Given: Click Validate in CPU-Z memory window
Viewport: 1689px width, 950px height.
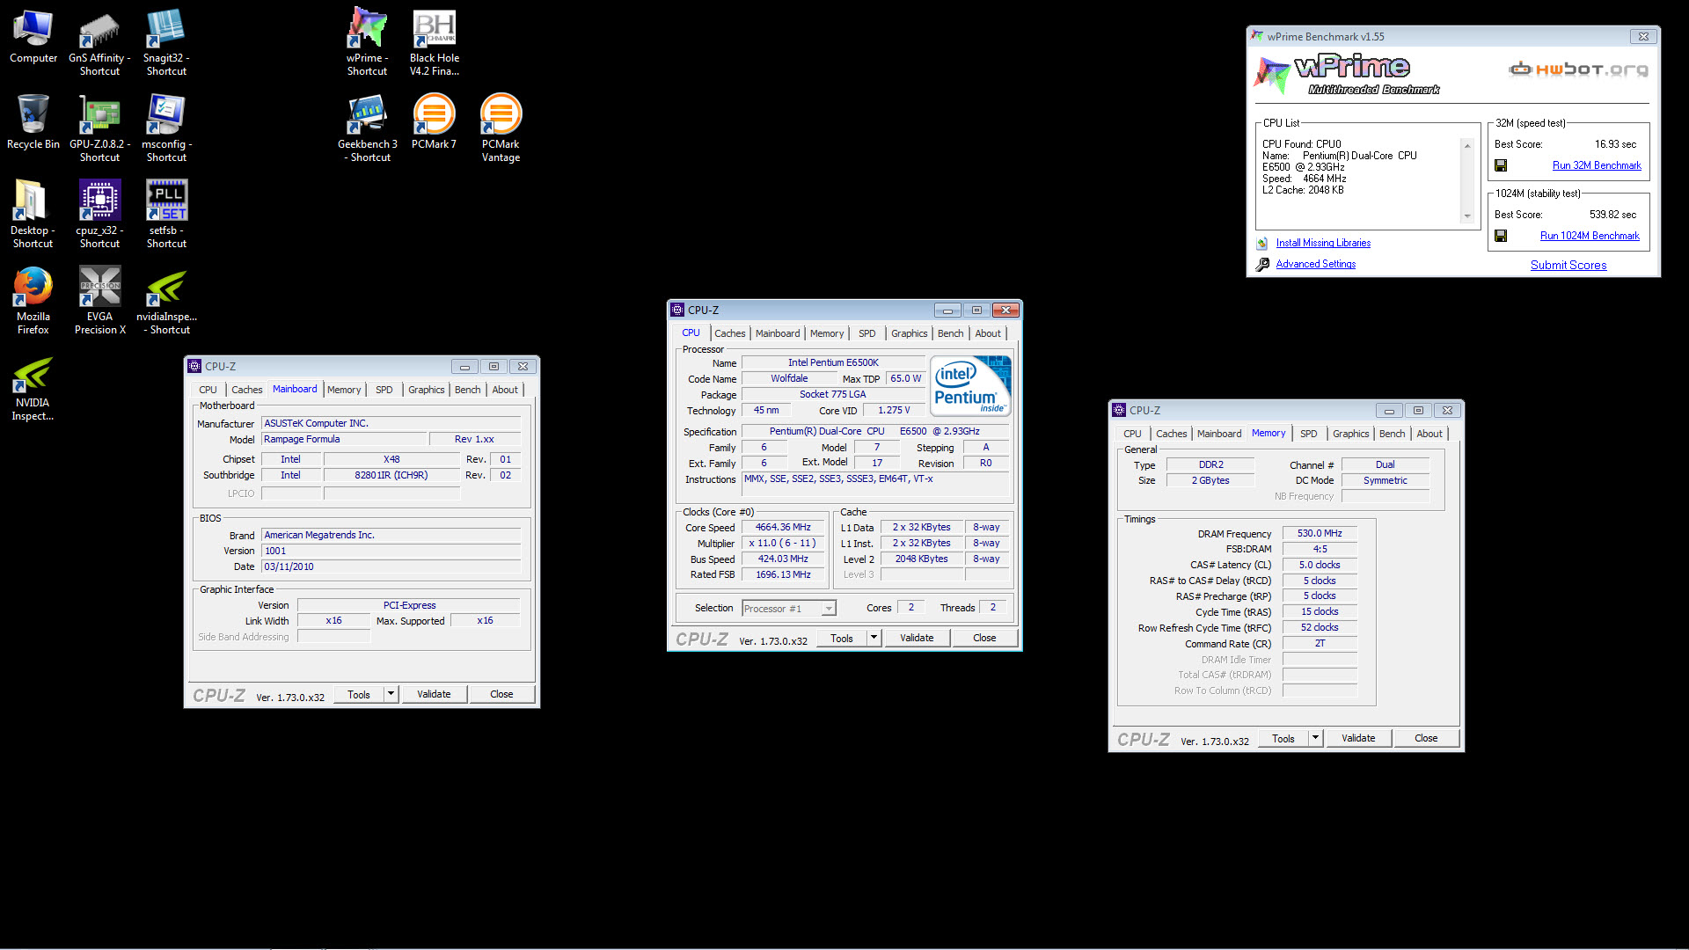Looking at the screenshot, I should pyautogui.click(x=1358, y=738).
